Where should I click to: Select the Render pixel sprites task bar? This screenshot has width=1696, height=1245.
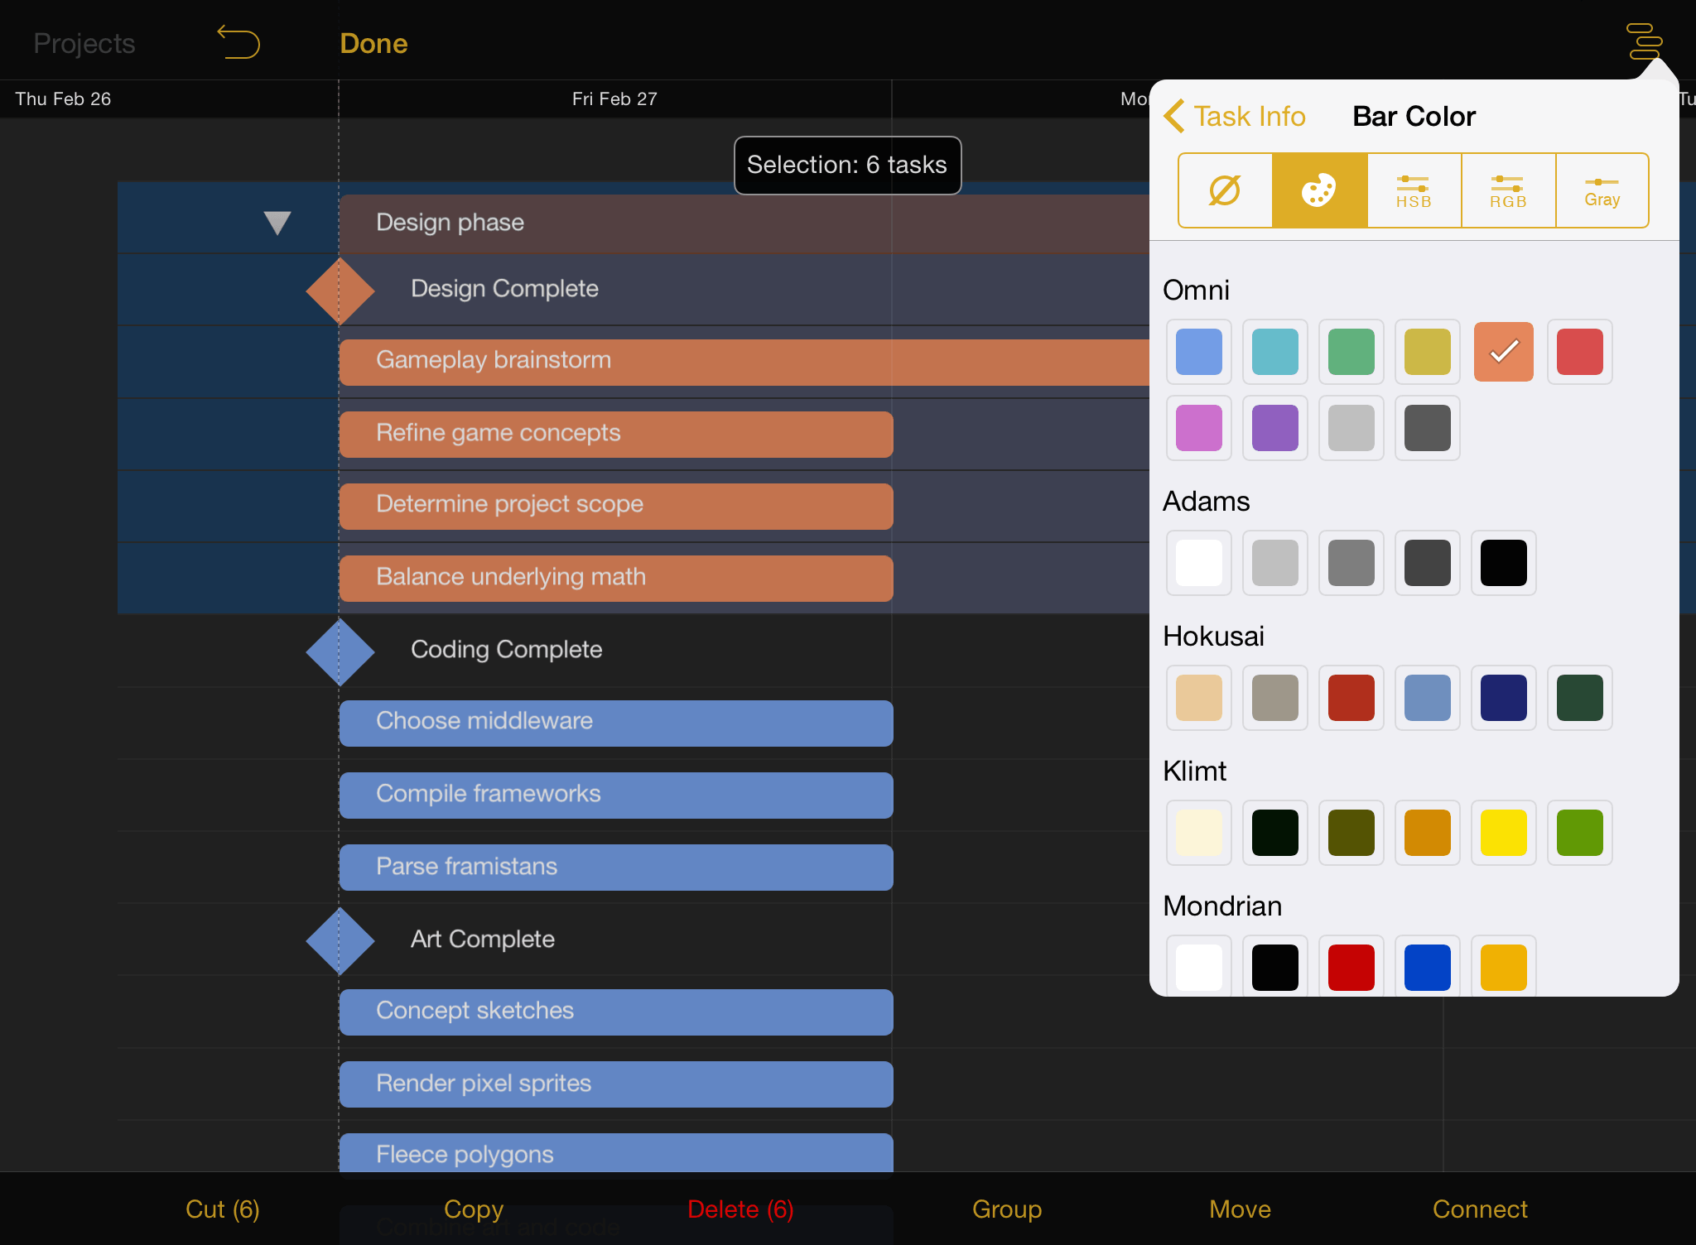616,1084
